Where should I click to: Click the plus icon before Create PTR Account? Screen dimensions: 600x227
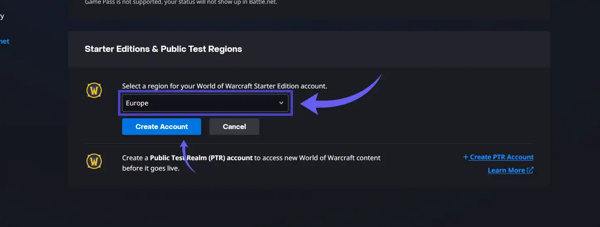click(x=465, y=157)
